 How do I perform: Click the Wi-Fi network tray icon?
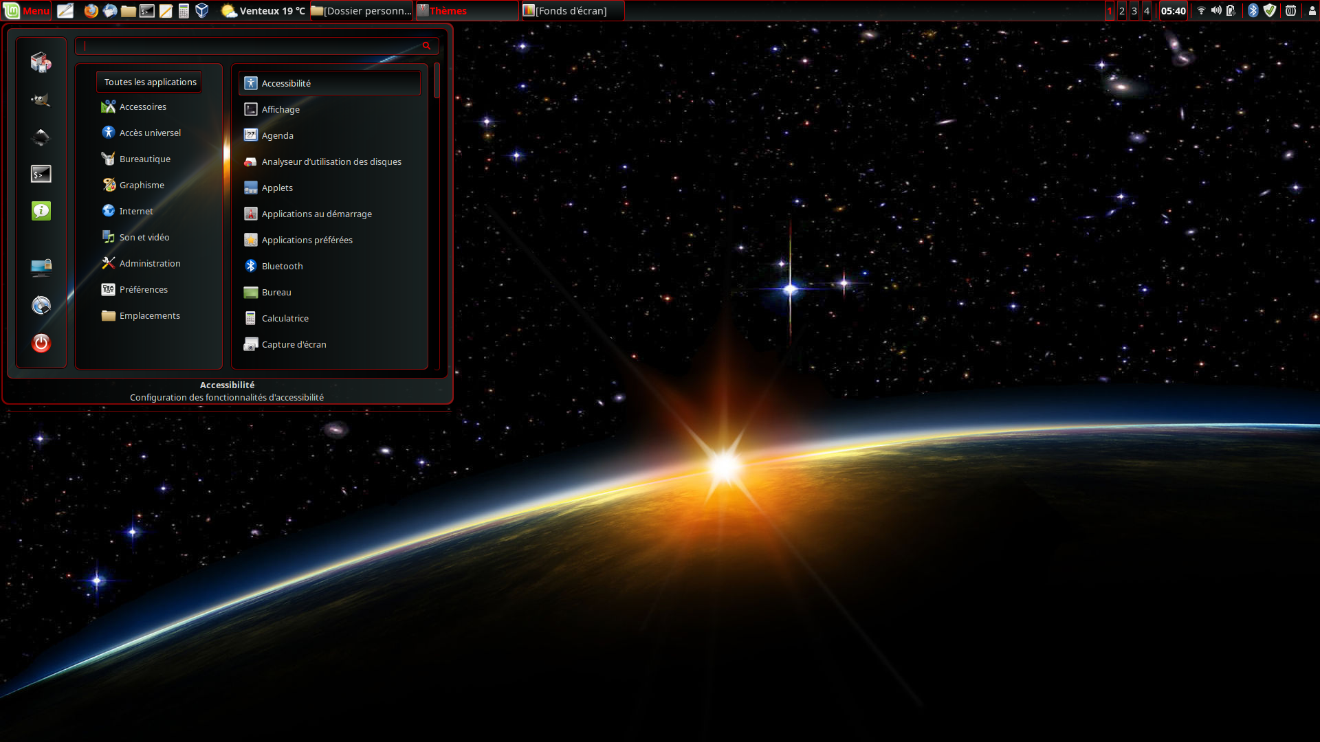[x=1201, y=10]
